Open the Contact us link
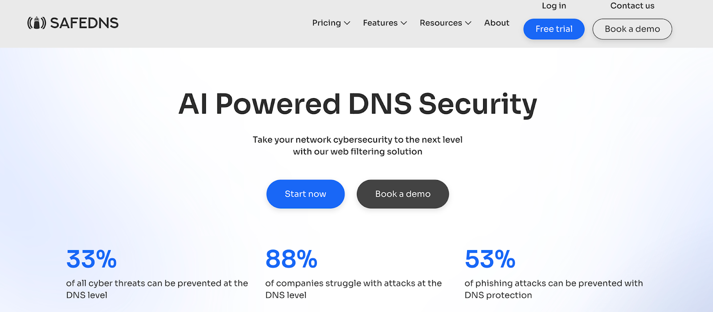713x312 pixels. (632, 6)
